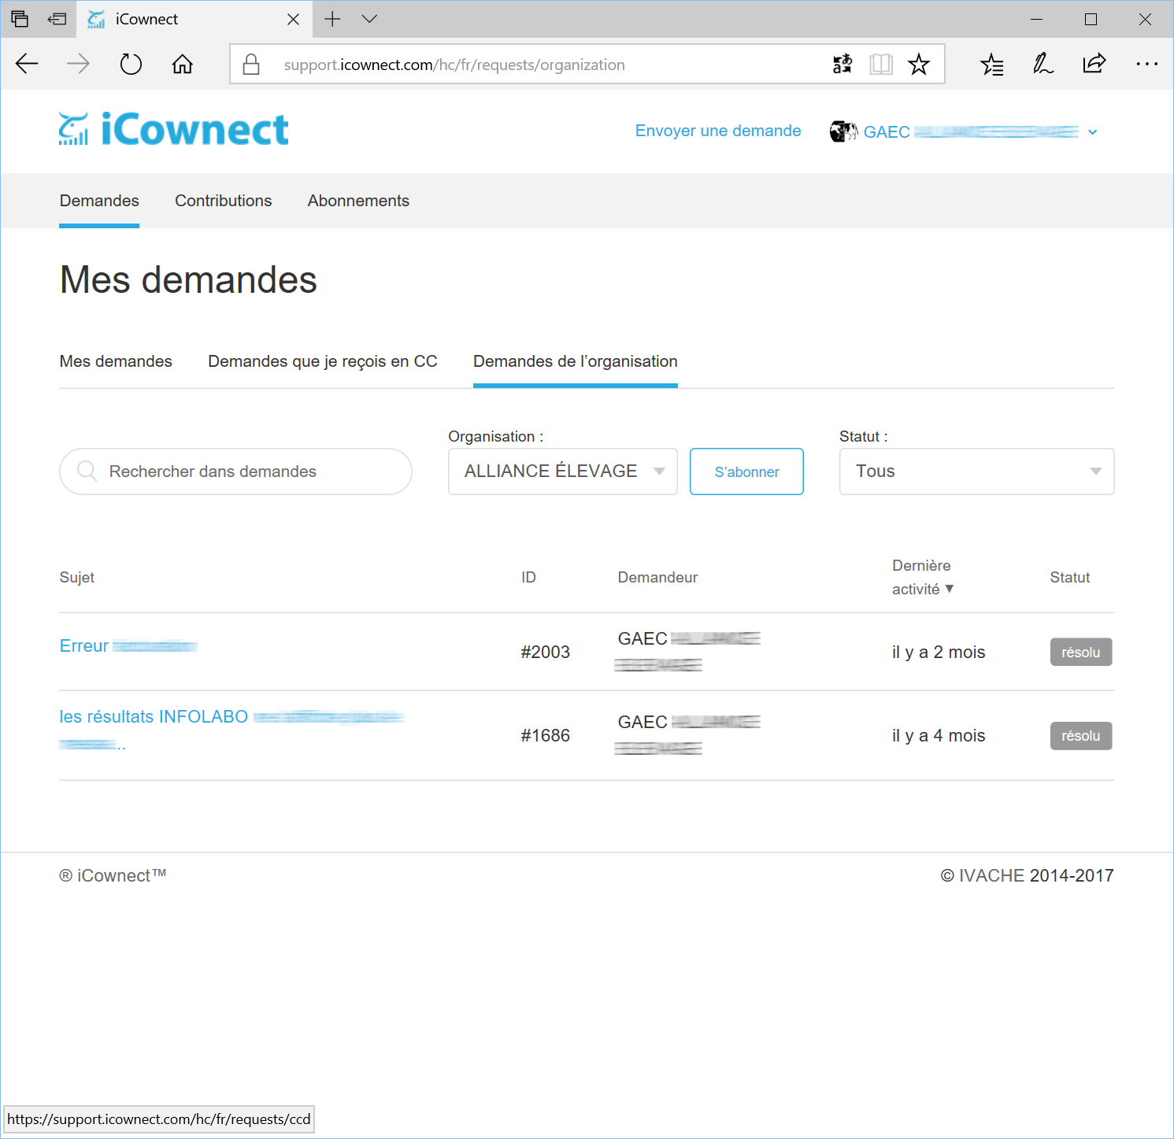
Task: Go to the browser home page icon
Action: [x=182, y=64]
